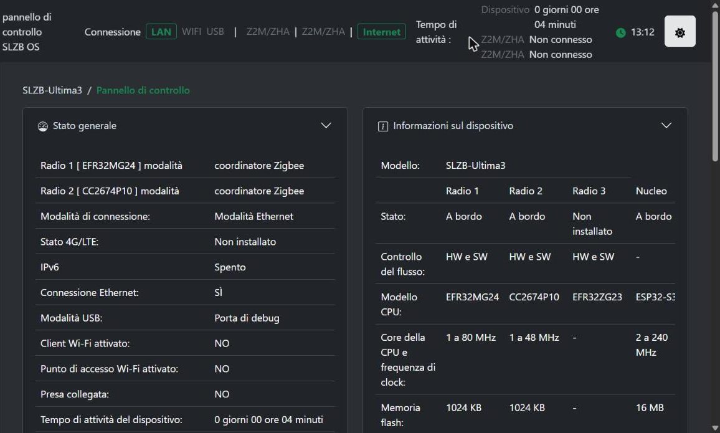Click the 'EFR32ZG23' CPU model cell
This screenshot has height=433, width=720.
click(x=597, y=297)
